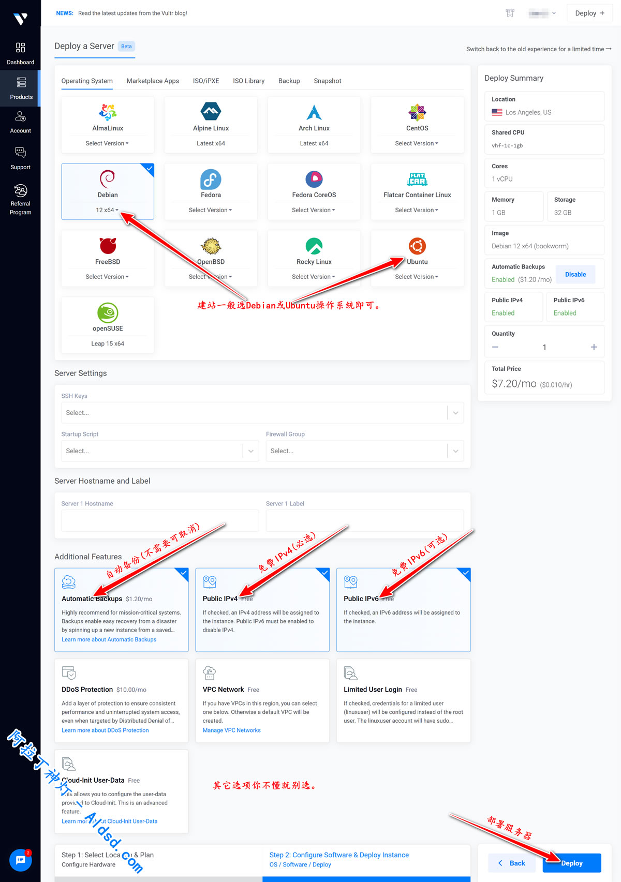
Task: Toggle the Public IPv4 feature card
Action: (262, 609)
